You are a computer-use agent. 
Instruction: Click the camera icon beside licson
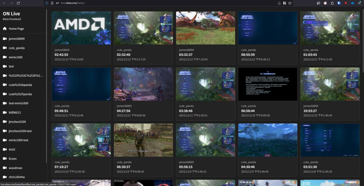5,158
